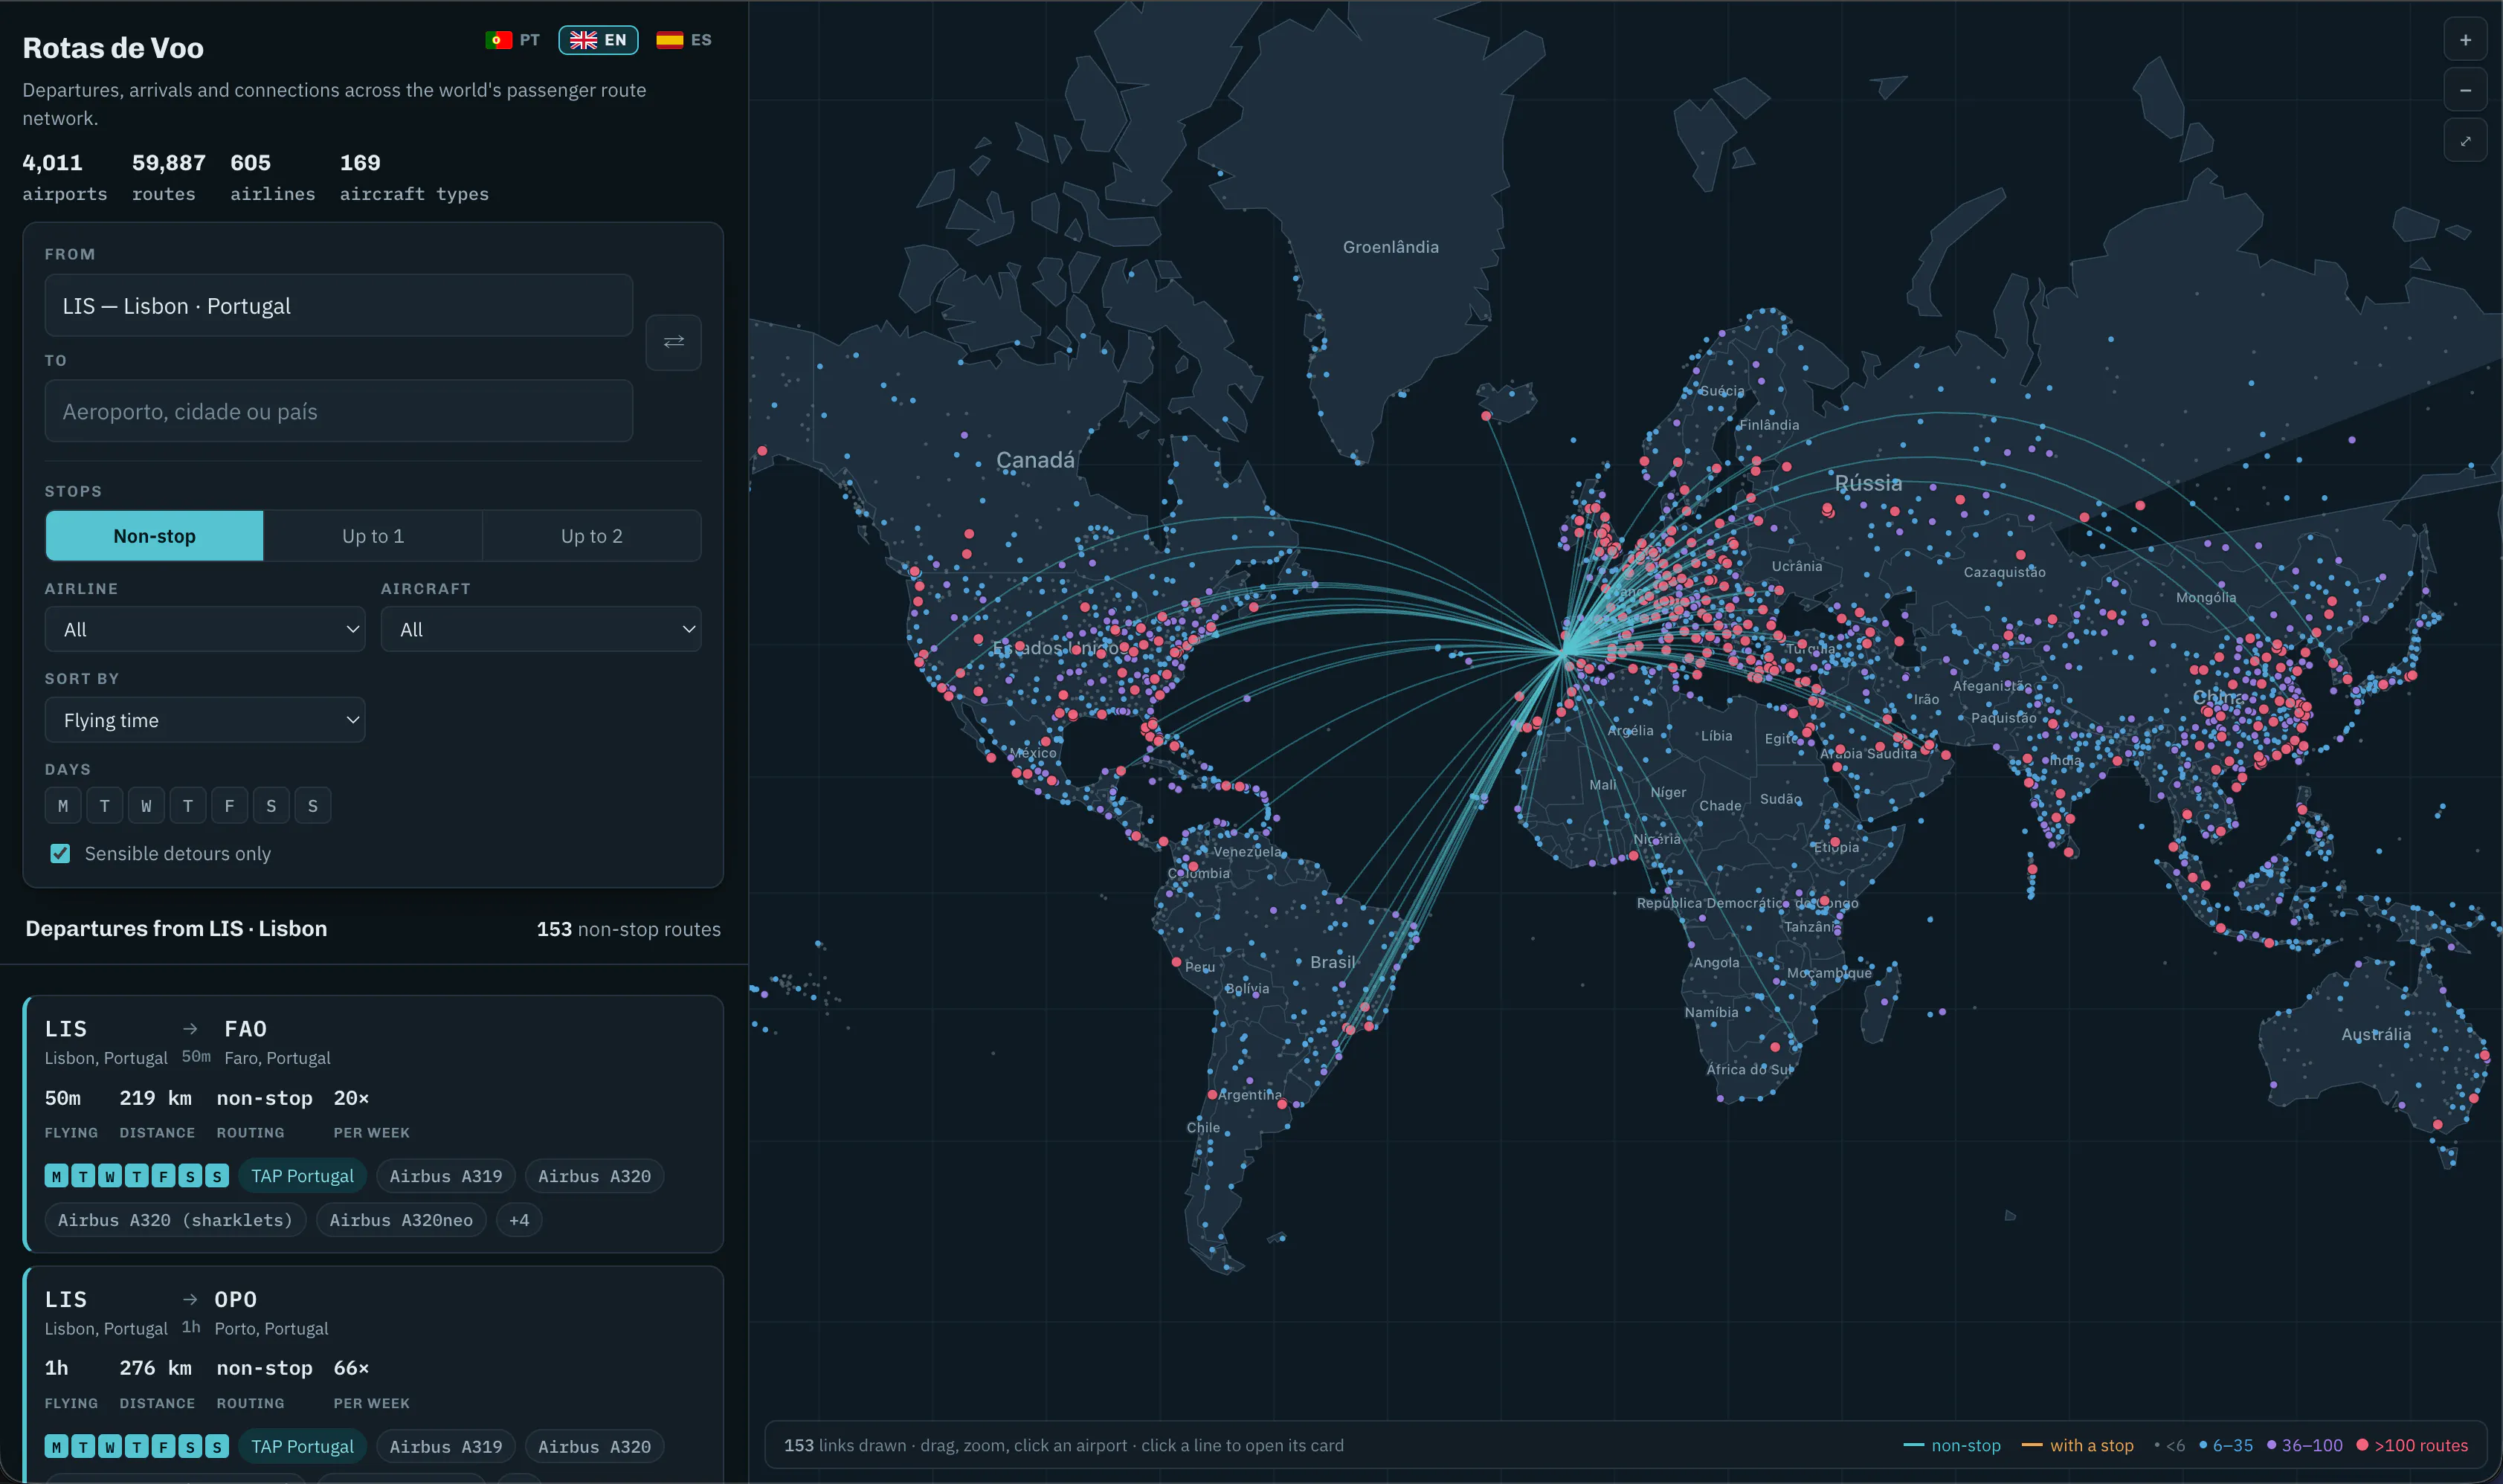Click the To airport search field
This screenshot has height=1484, width=2503.
(339, 411)
